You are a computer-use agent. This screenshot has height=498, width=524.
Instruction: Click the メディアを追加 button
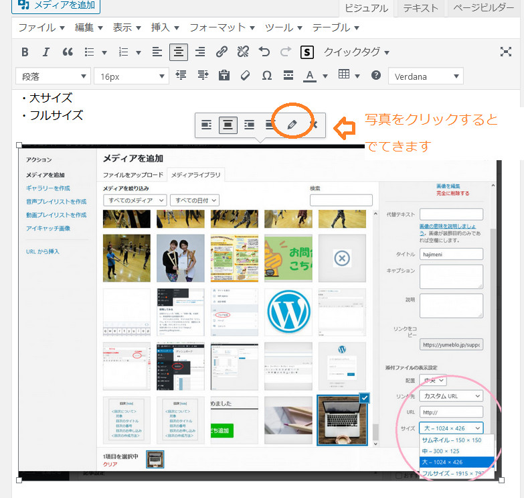(x=56, y=5)
